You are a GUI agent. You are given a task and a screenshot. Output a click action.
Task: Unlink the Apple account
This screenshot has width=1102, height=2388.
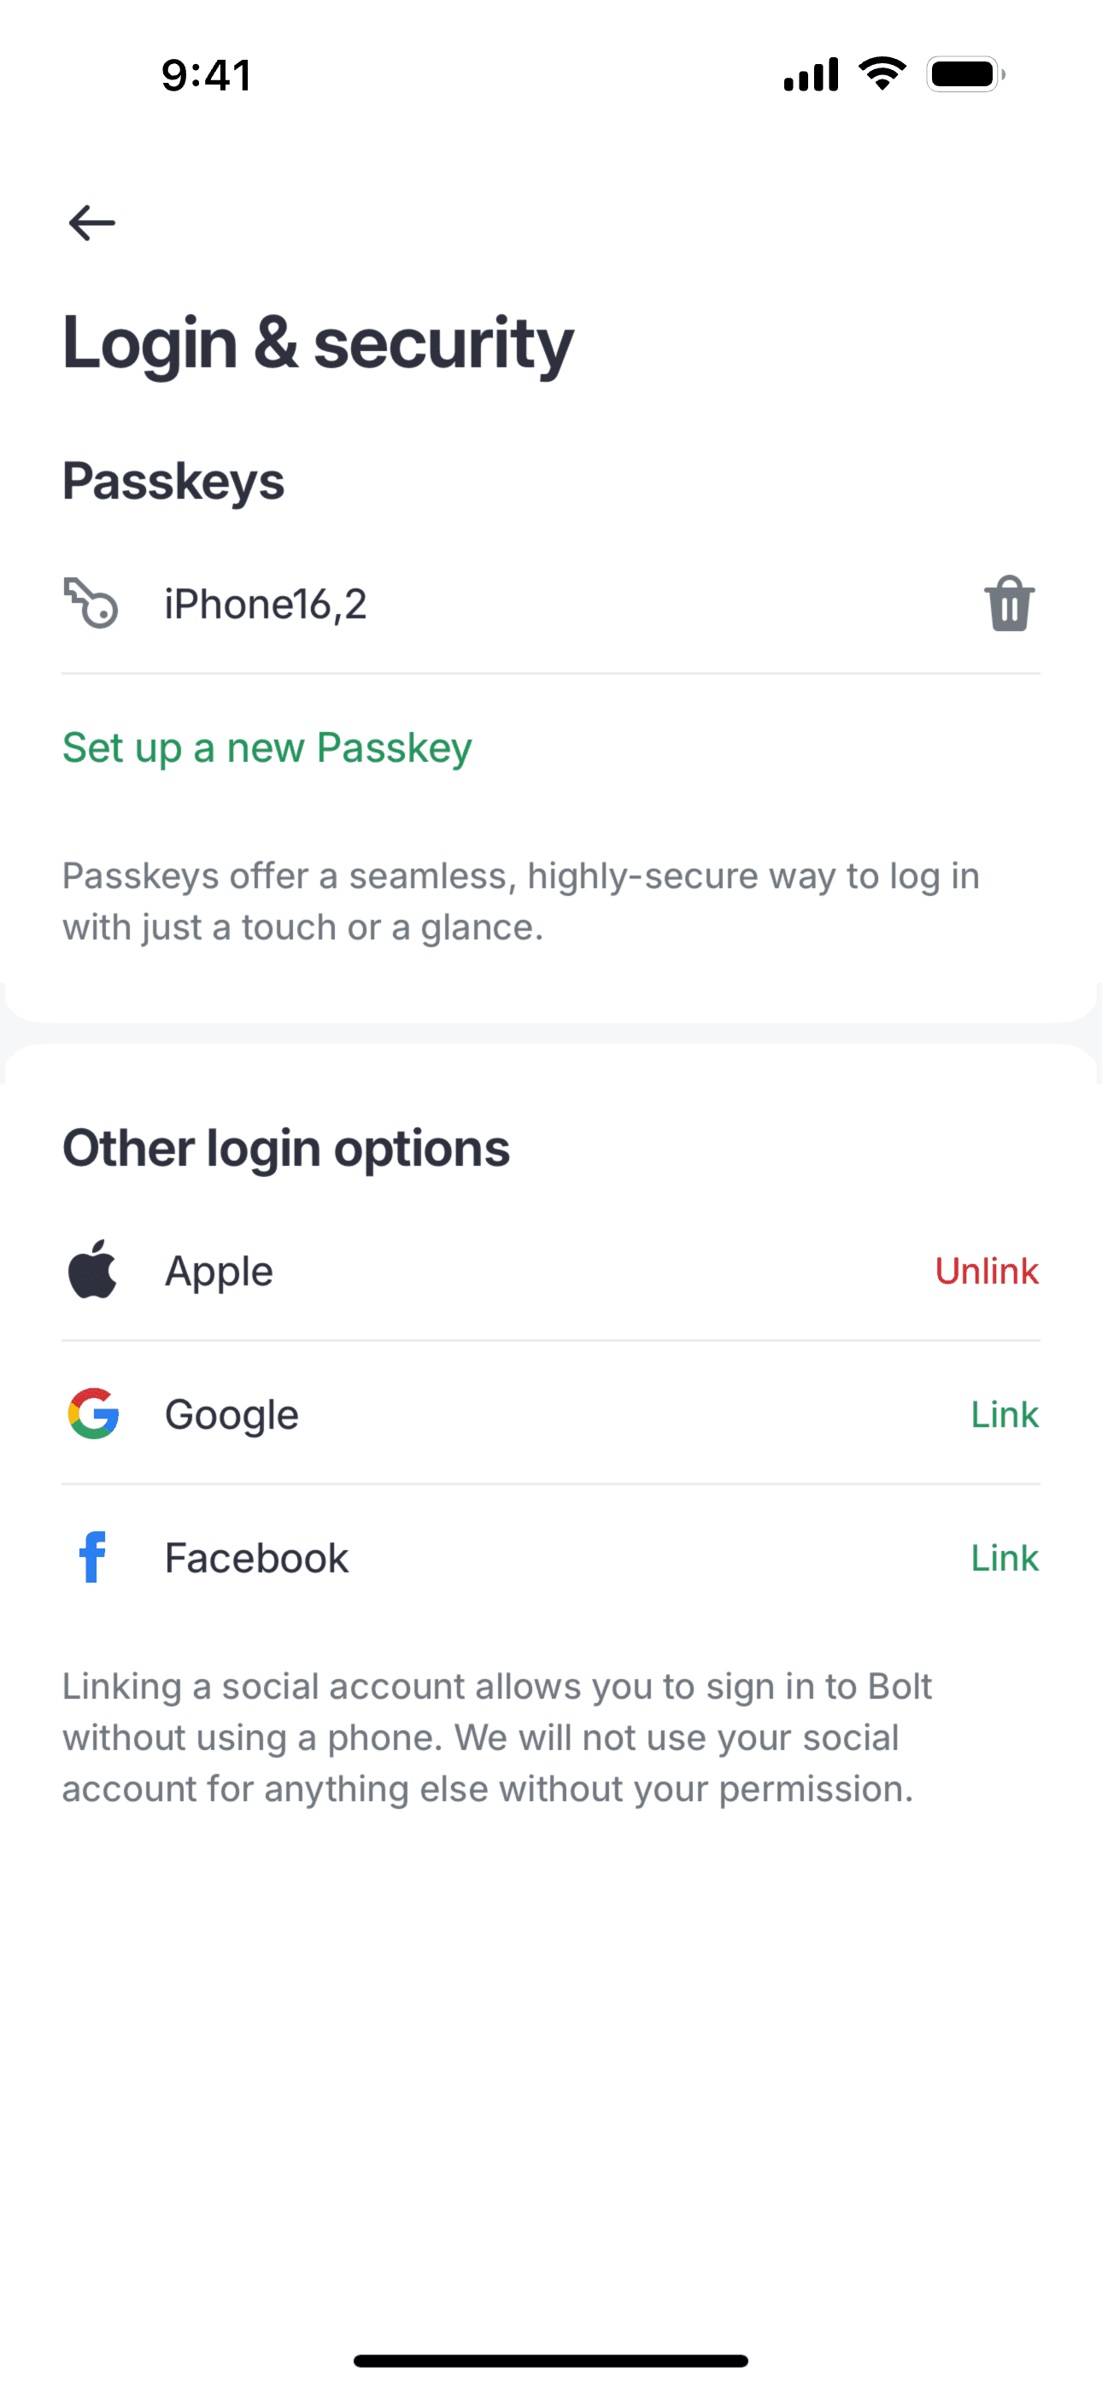(986, 1271)
